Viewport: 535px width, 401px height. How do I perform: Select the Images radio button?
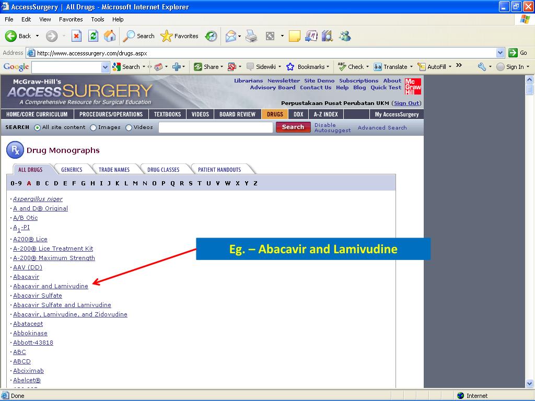(93, 127)
